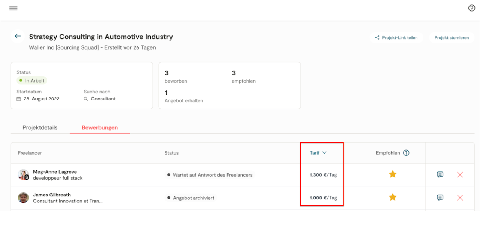
Task: Switch to the Projektdetails tab
Action: click(x=40, y=127)
